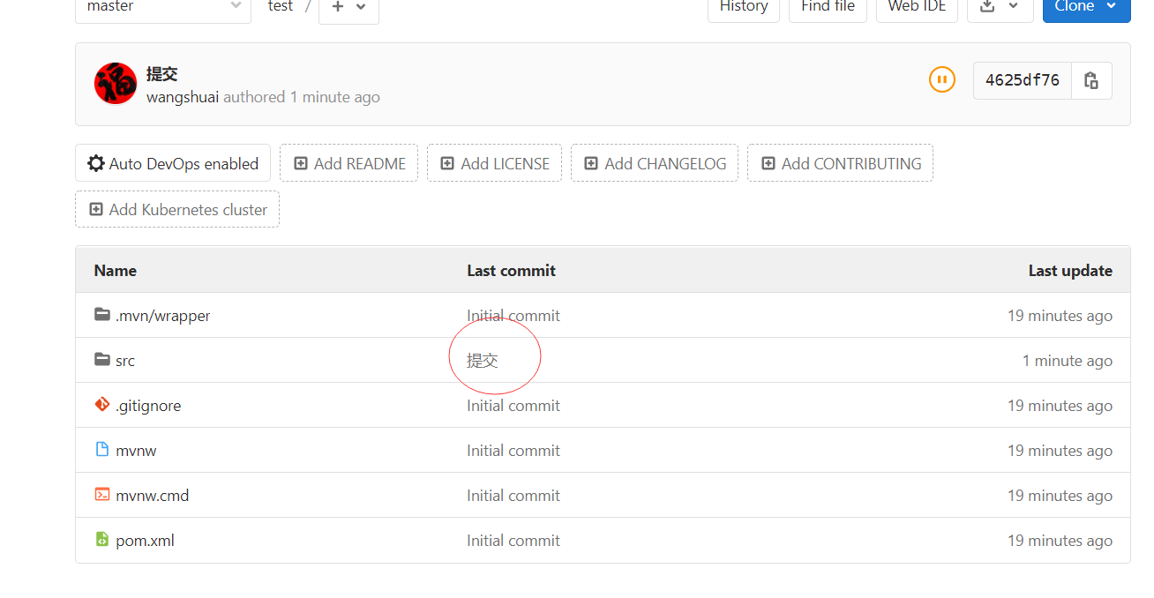This screenshot has width=1154, height=598.
Task: Click plus icon in Add CHANGELOG
Action: [591, 163]
